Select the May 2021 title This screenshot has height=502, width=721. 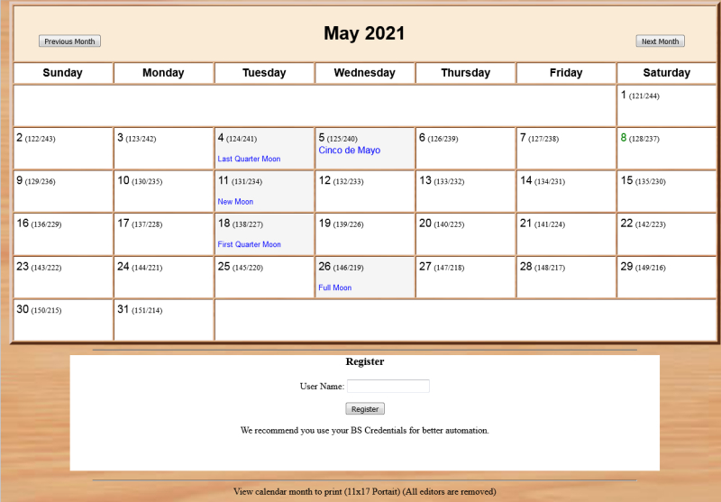point(364,33)
